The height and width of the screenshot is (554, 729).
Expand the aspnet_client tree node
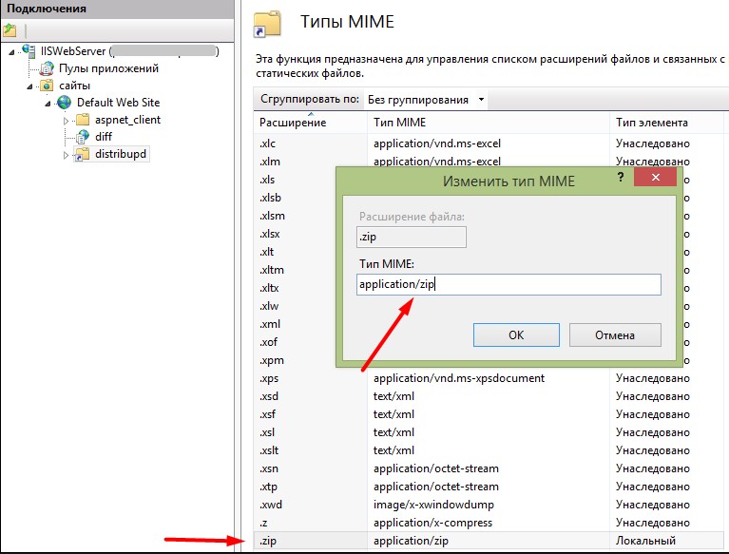67,120
